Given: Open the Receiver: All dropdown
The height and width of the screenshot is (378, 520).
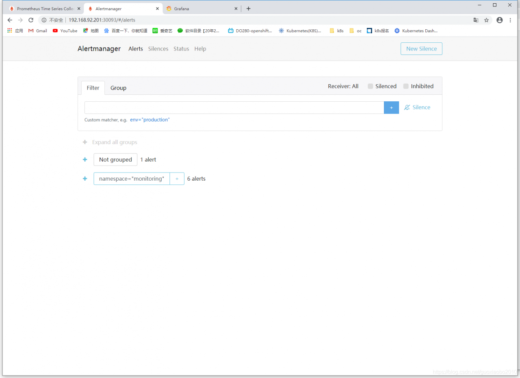Looking at the screenshot, I should tap(343, 86).
